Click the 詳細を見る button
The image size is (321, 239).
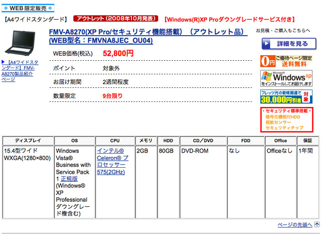coord(289,44)
